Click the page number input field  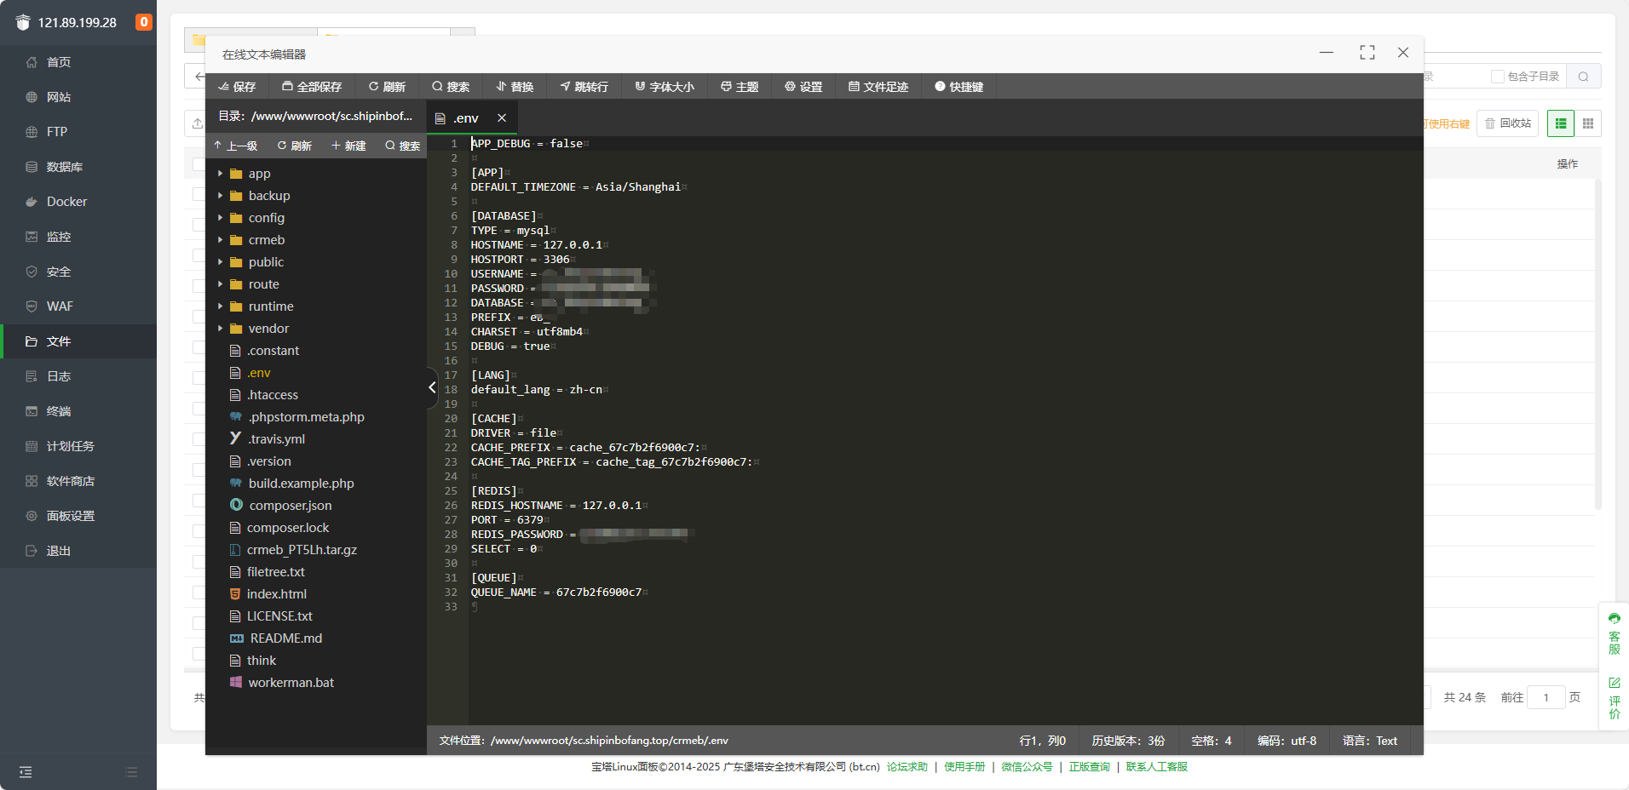(1546, 697)
